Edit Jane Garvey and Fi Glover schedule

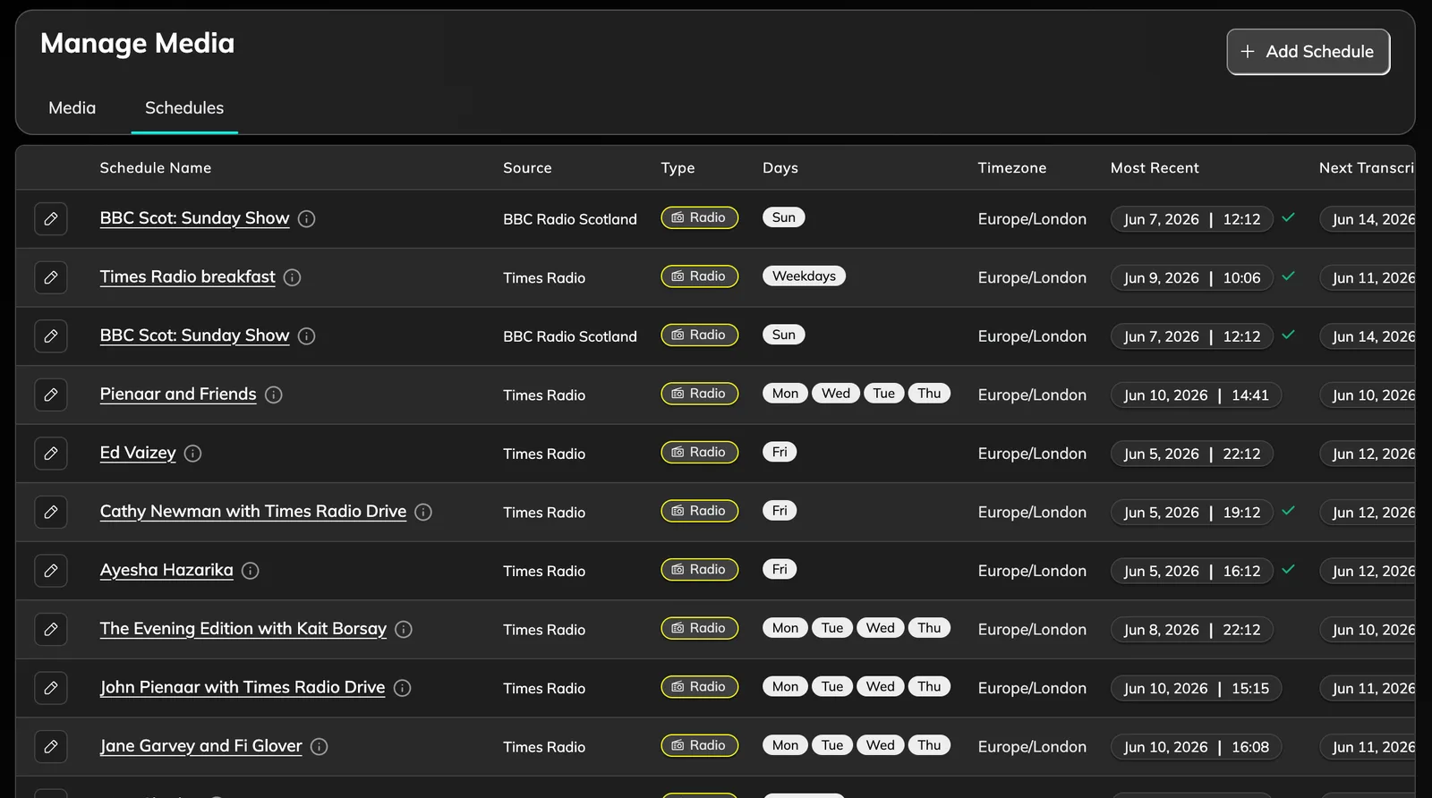point(51,746)
